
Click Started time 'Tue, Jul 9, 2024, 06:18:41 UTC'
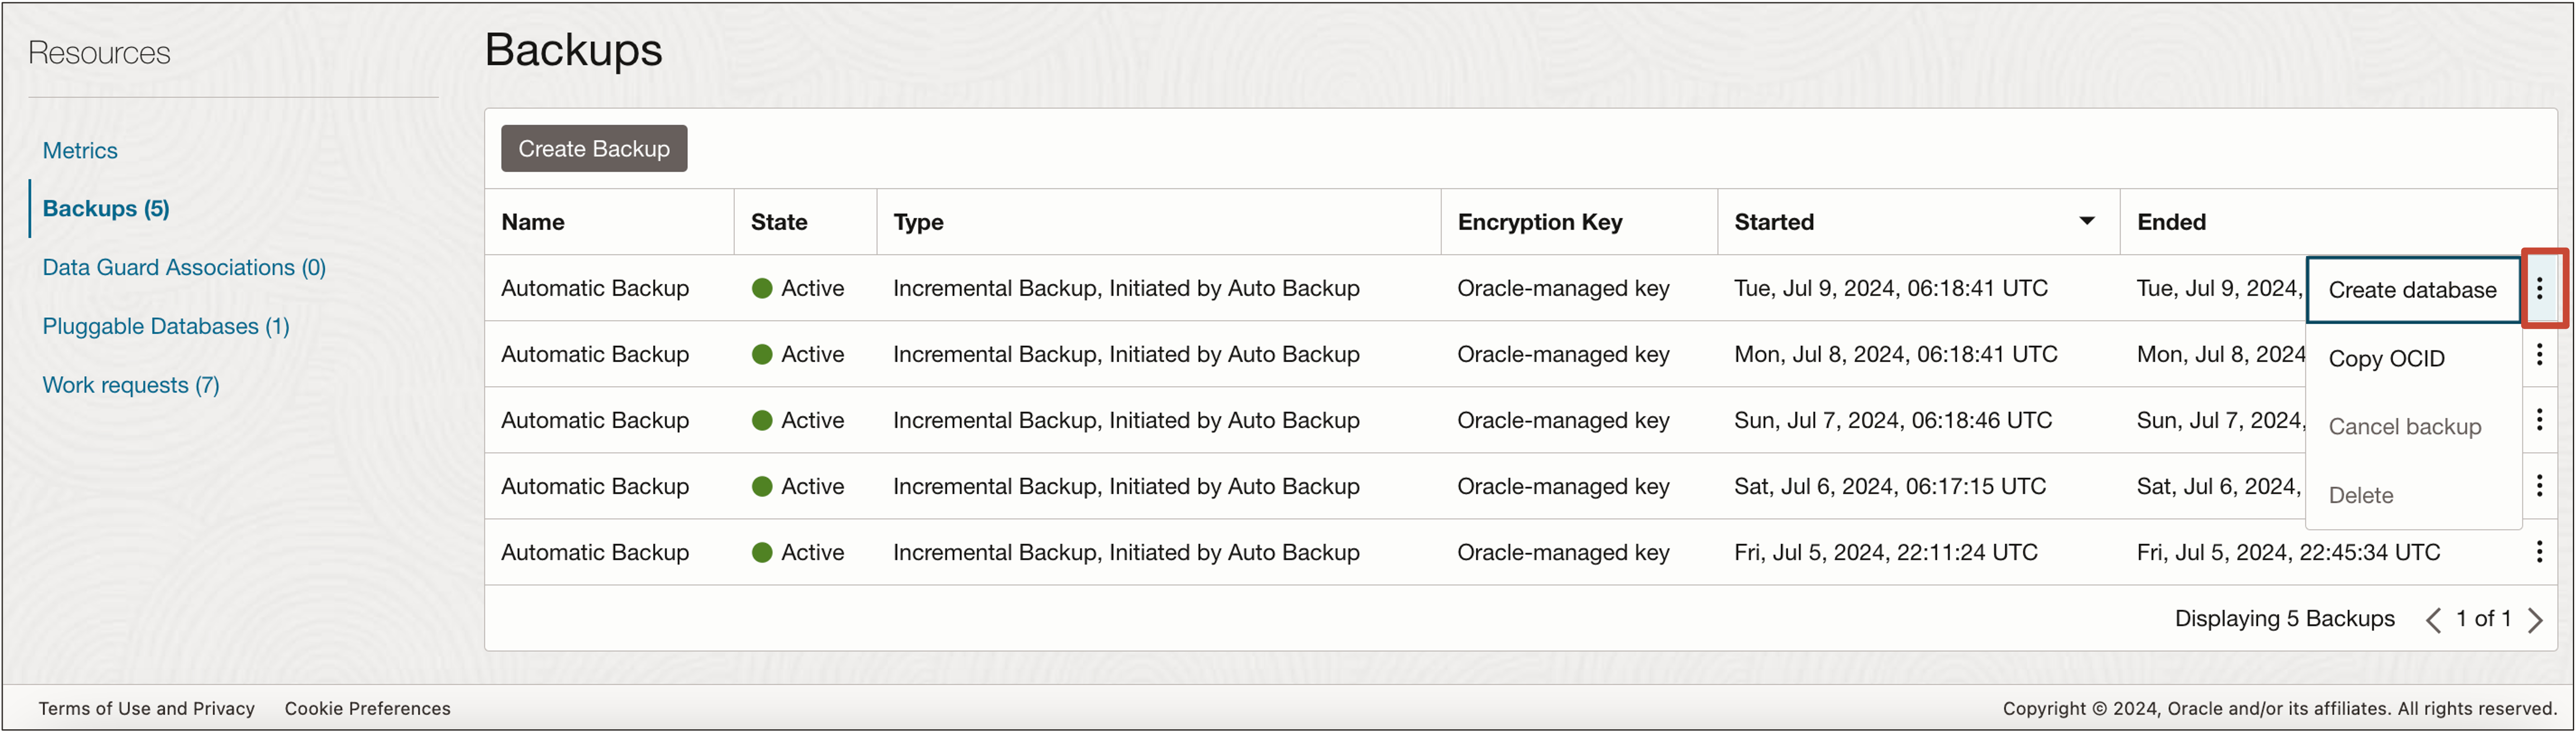(x=1890, y=288)
